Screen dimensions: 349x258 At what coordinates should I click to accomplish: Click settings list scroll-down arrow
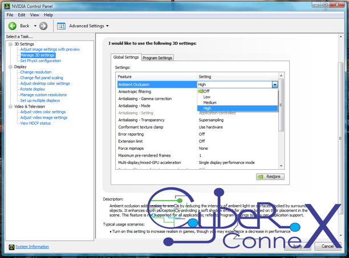[281, 166]
